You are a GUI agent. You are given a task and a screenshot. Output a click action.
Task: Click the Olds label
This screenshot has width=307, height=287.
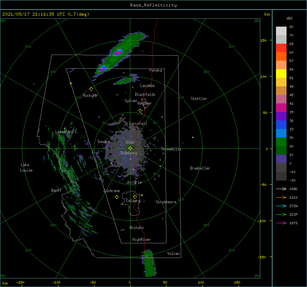130,142
